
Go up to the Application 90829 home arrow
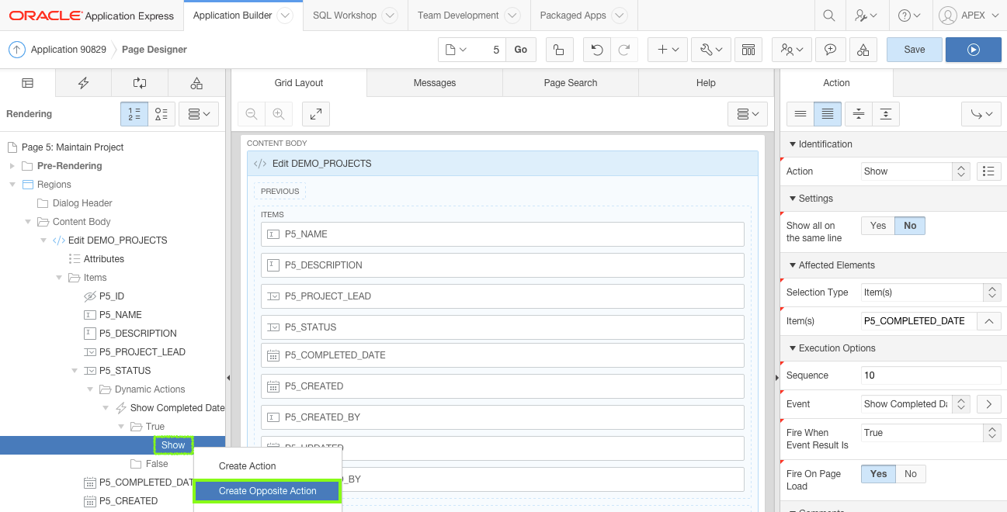point(17,50)
